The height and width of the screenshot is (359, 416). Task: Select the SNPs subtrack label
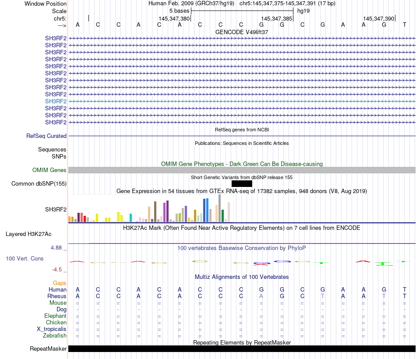click(x=59, y=157)
